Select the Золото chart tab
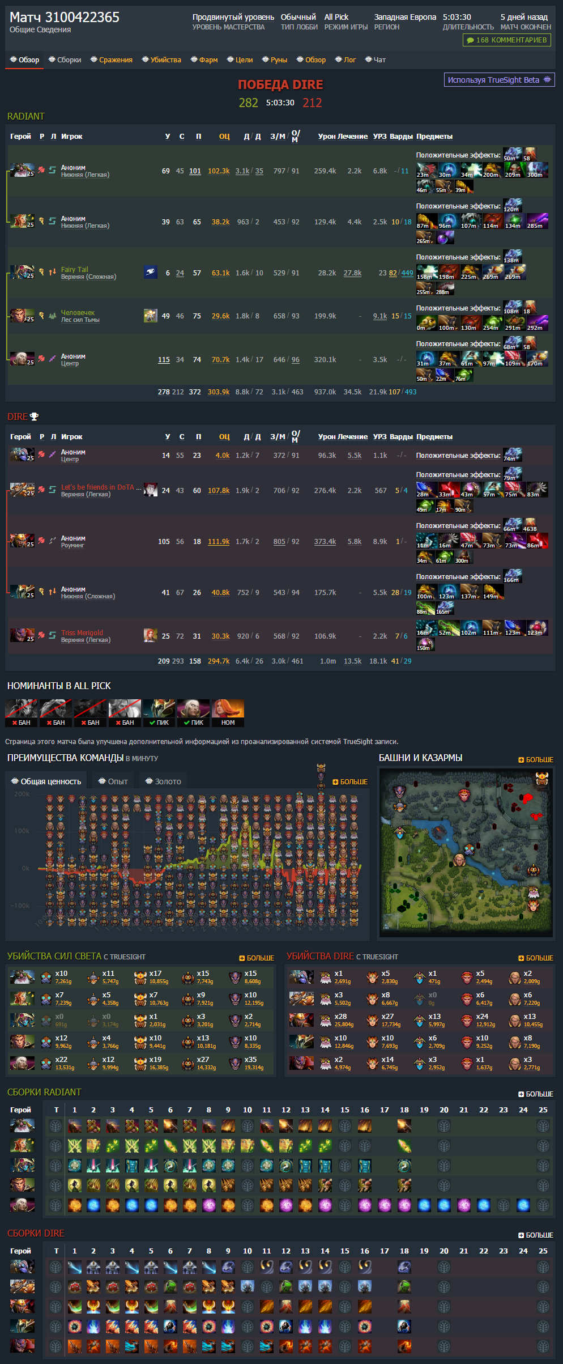563x1364 pixels. (163, 781)
